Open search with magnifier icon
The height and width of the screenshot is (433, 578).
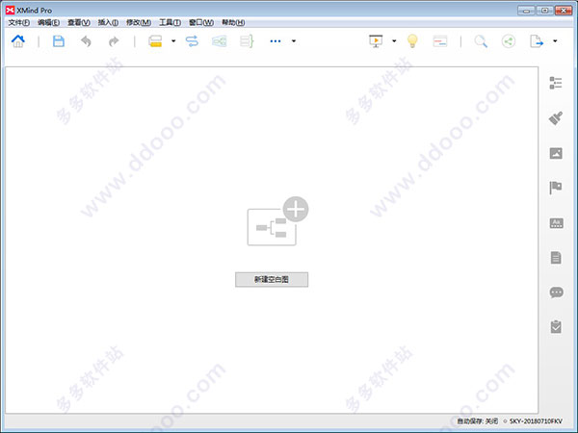(x=481, y=41)
